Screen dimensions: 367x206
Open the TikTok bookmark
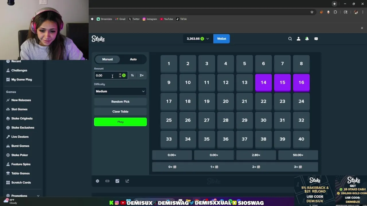tap(181, 19)
